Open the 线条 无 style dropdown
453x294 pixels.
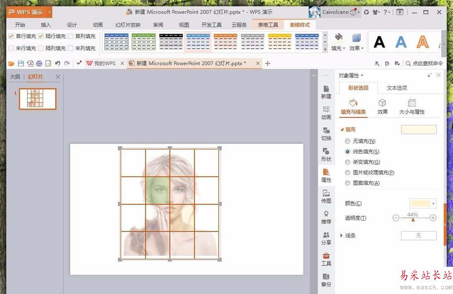click(x=419, y=236)
